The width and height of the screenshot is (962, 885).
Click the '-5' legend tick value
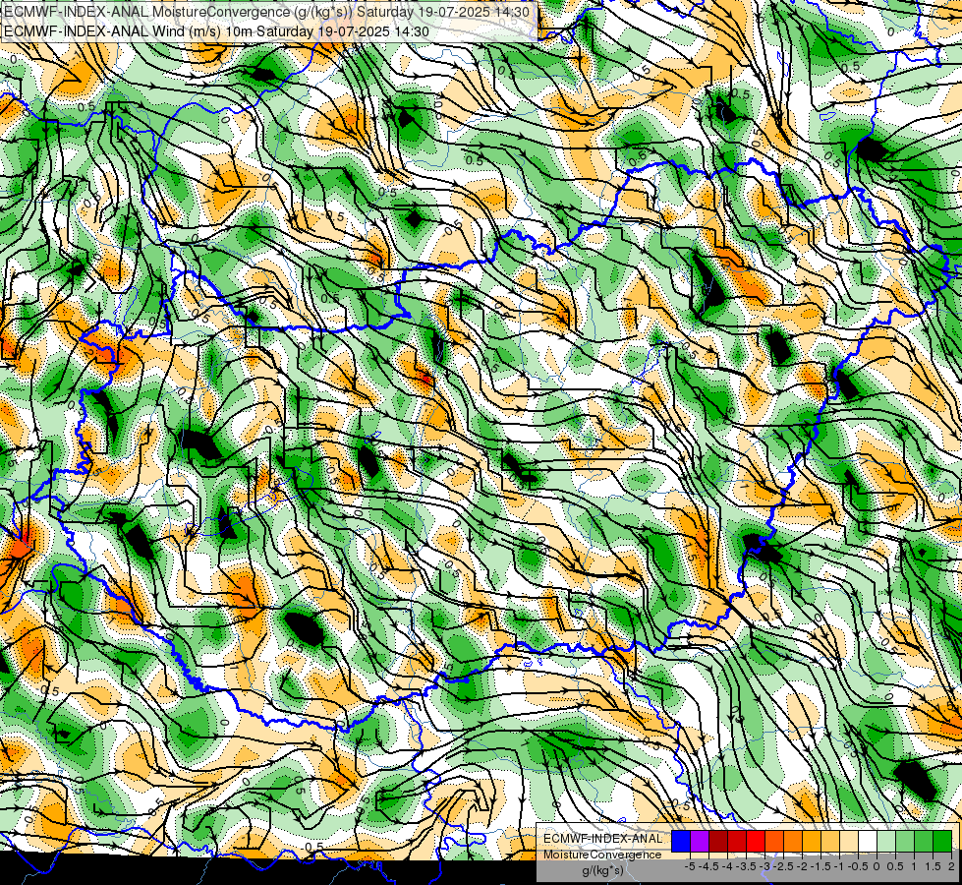coord(690,866)
